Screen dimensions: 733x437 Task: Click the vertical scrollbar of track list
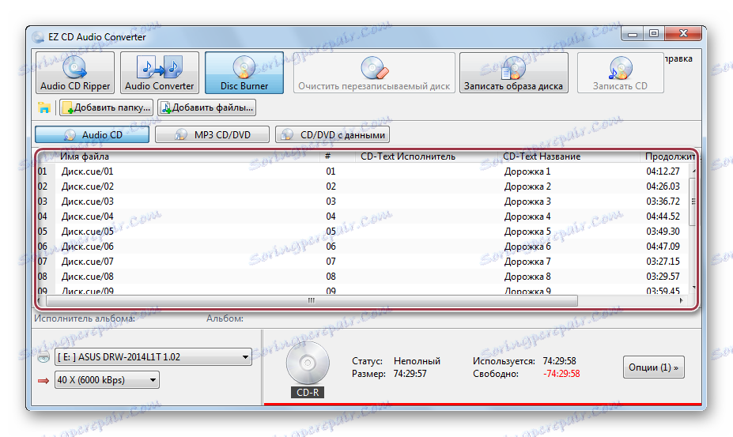point(693,202)
